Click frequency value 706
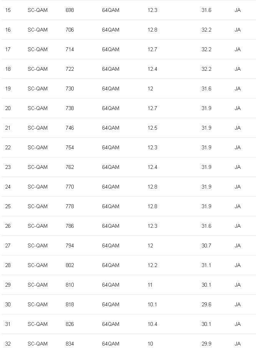This screenshot has height=349, width=256. coord(70,30)
